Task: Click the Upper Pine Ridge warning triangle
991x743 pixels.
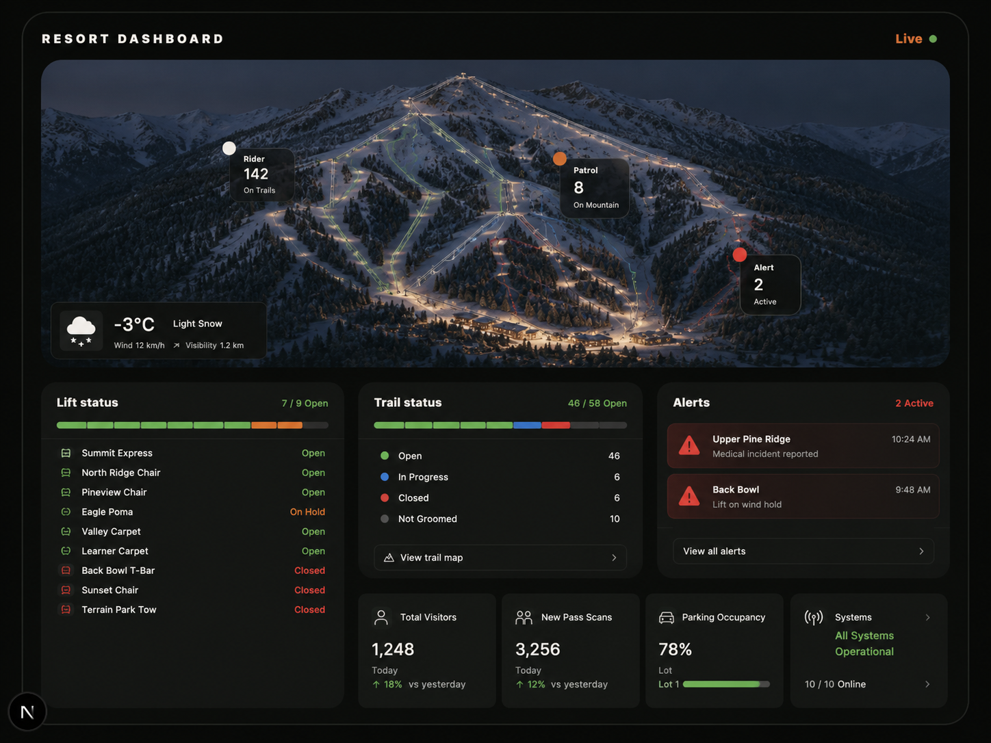Action: [689, 446]
